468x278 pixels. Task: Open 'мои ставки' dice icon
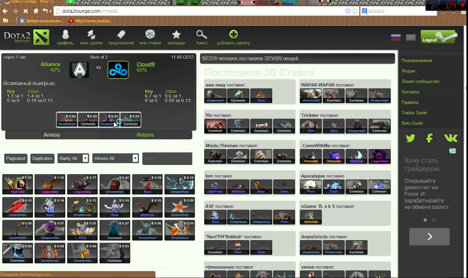150,34
